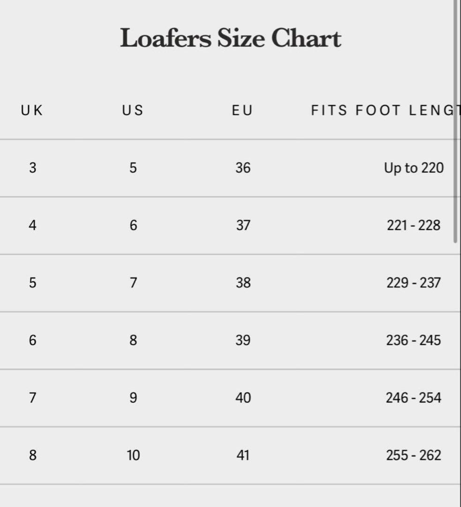Select the US size 6 cell
Screen dimensions: 461x507
tap(133, 225)
